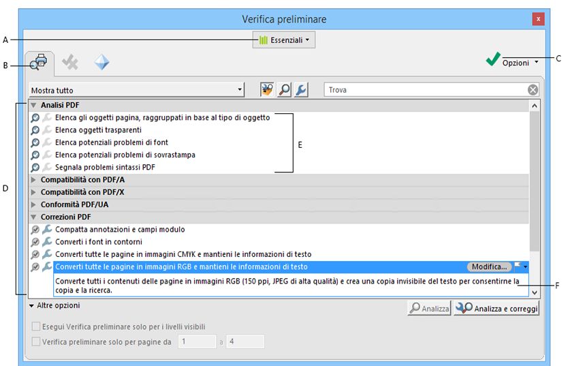Viewport: 568px width, 366px height.
Task: Click greyed magnifier beside Converti i font in contorni
Action: (x=35, y=242)
